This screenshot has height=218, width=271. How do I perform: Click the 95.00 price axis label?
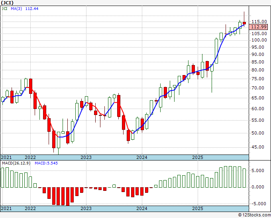(x=258, y=47)
